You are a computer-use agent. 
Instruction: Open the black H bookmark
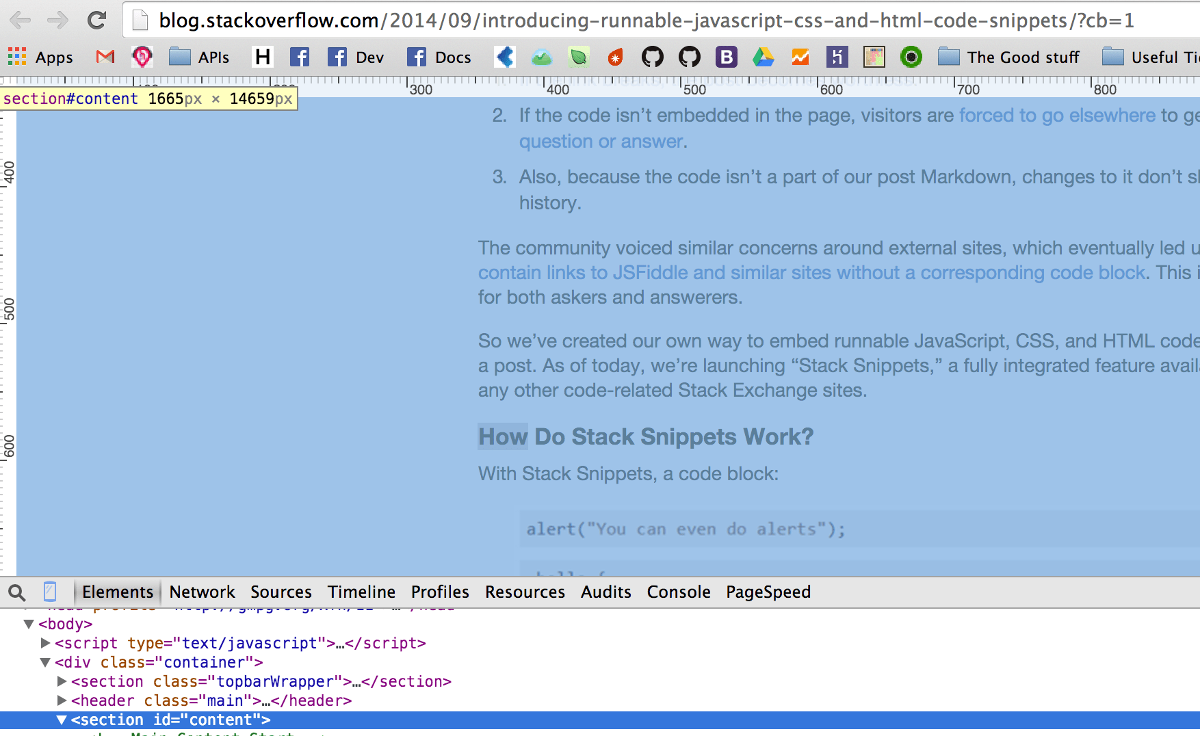point(263,57)
